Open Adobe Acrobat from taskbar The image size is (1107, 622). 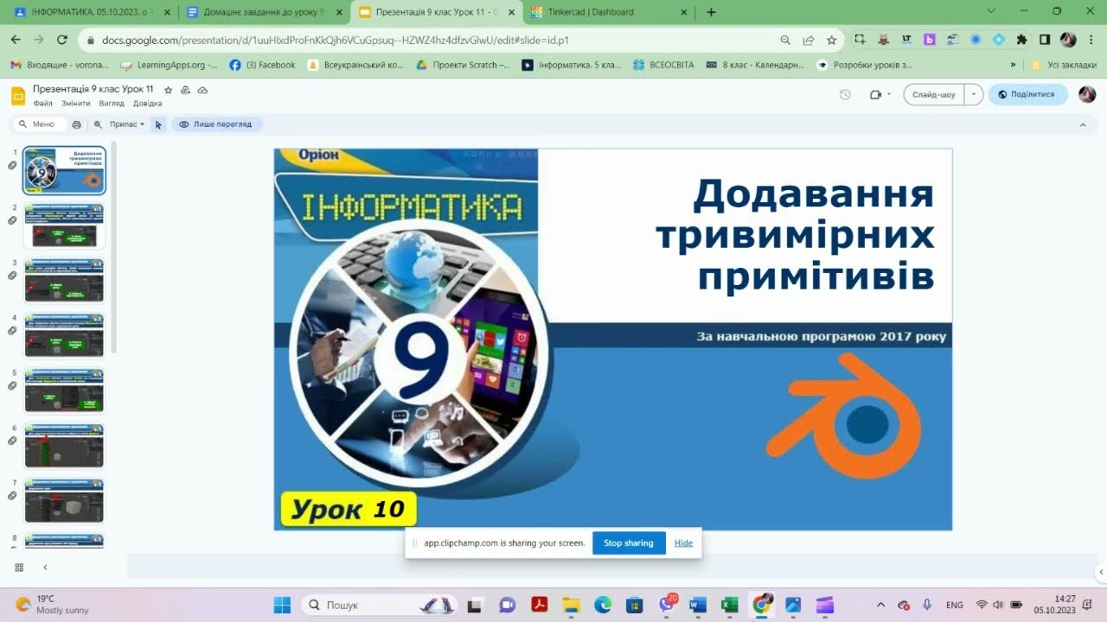coord(540,605)
